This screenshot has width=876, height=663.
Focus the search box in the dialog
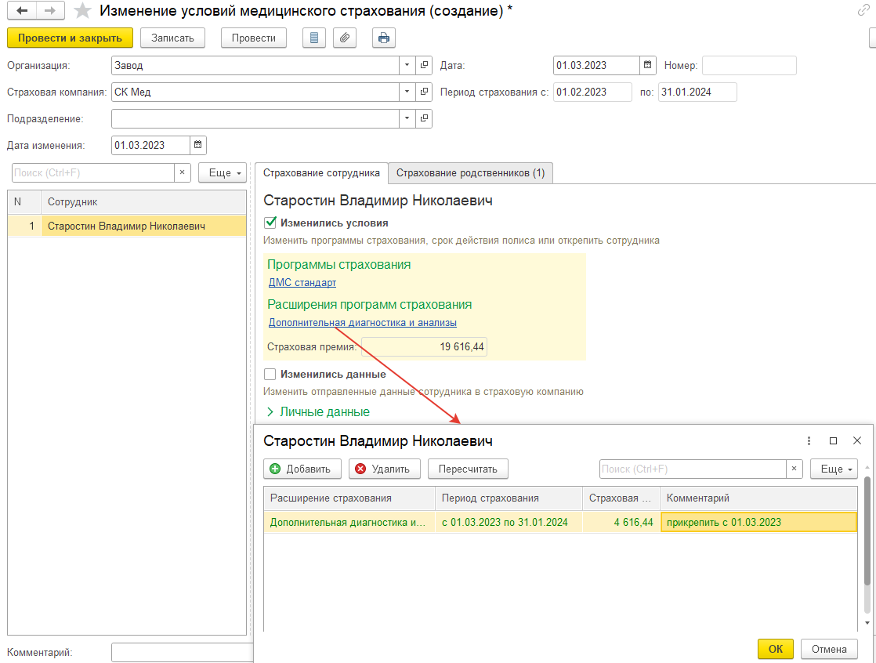pyautogui.click(x=693, y=469)
